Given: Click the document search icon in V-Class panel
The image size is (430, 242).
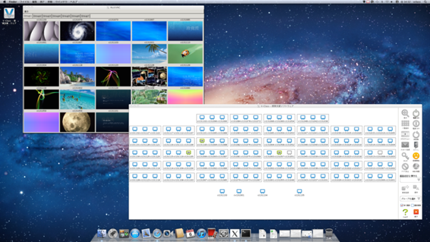Looking at the screenshot, I should point(416,188).
